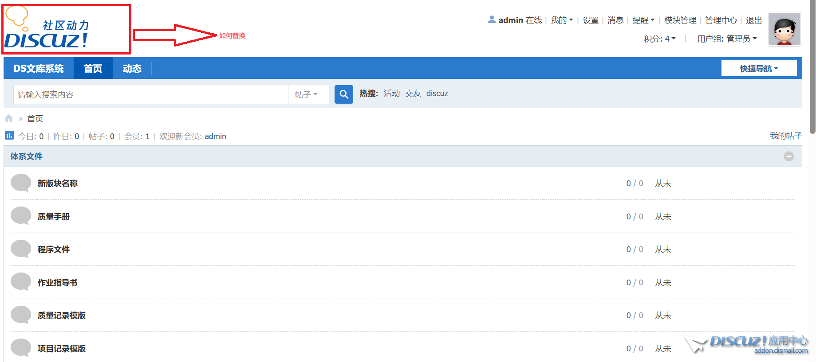Open the 积分: 4 points dropdown
This screenshot has width=816, height=362.
pos(659,39)
